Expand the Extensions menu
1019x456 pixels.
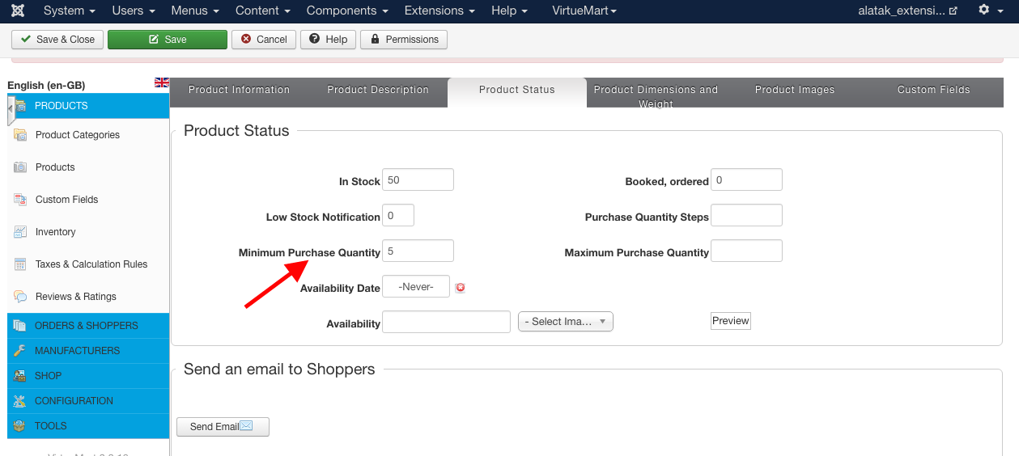(x=439, y=11)
